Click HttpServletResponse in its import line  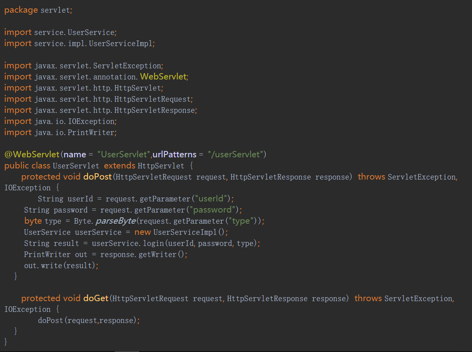[x=155, y=110]
